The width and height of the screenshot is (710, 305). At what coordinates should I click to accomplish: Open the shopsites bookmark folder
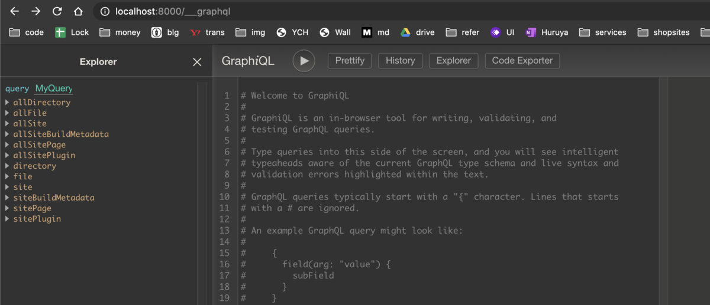(664, 32)
